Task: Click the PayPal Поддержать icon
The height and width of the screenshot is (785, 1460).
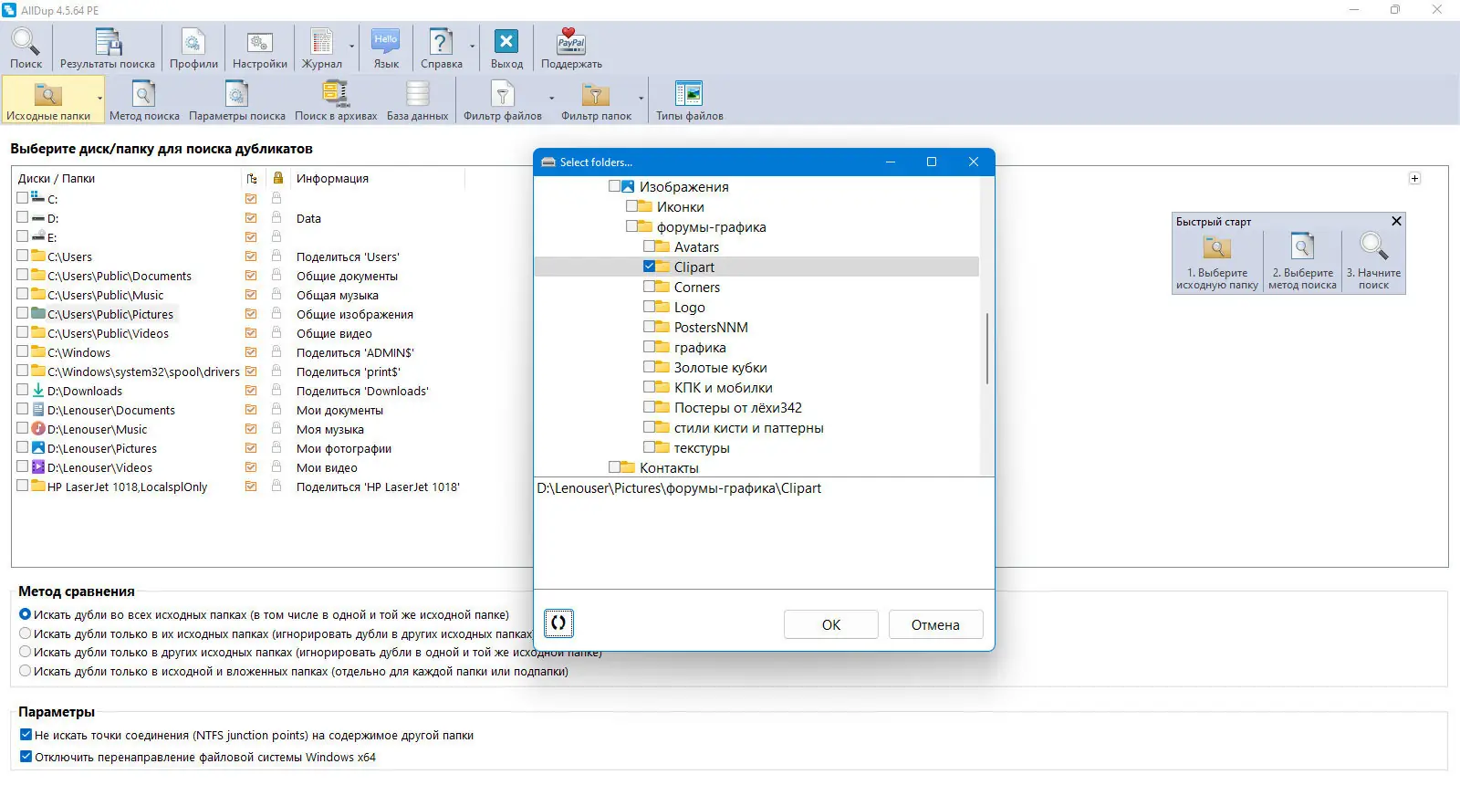Action: pos(571,48)
